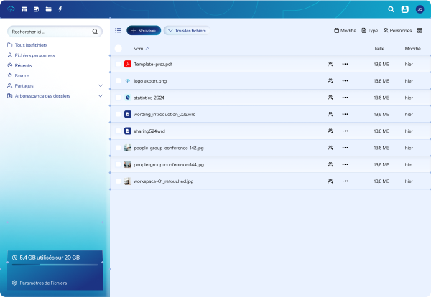Open the Type filter dropdown
This screenshot has width=431, height=297.
(370, 30)
